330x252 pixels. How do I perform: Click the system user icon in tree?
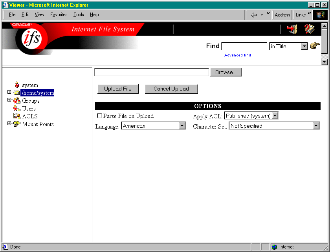pyautogui.click(x=17, y=85)
